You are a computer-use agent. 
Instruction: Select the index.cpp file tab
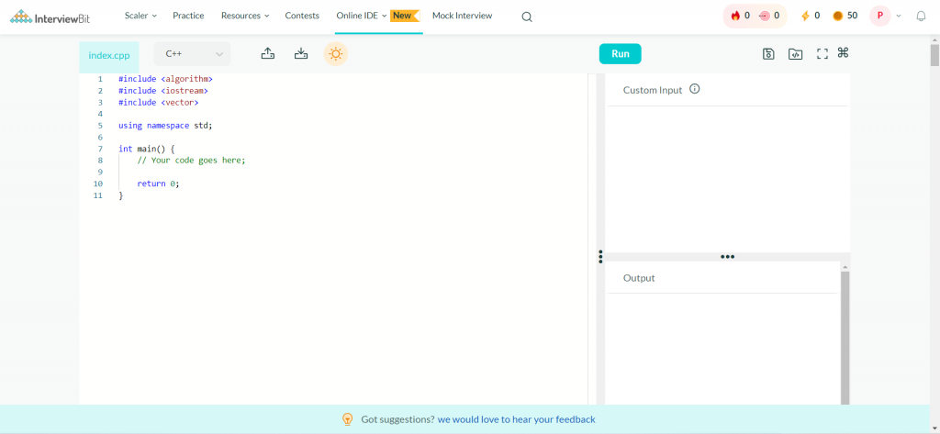[x=108, y=55]
